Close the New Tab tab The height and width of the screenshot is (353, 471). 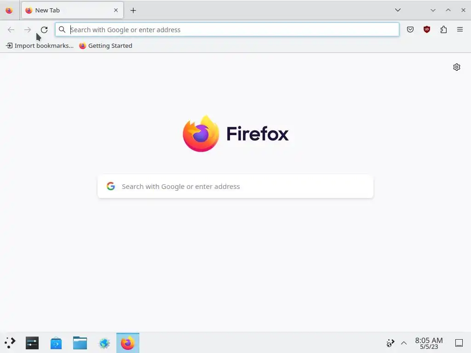coord(116,10)
